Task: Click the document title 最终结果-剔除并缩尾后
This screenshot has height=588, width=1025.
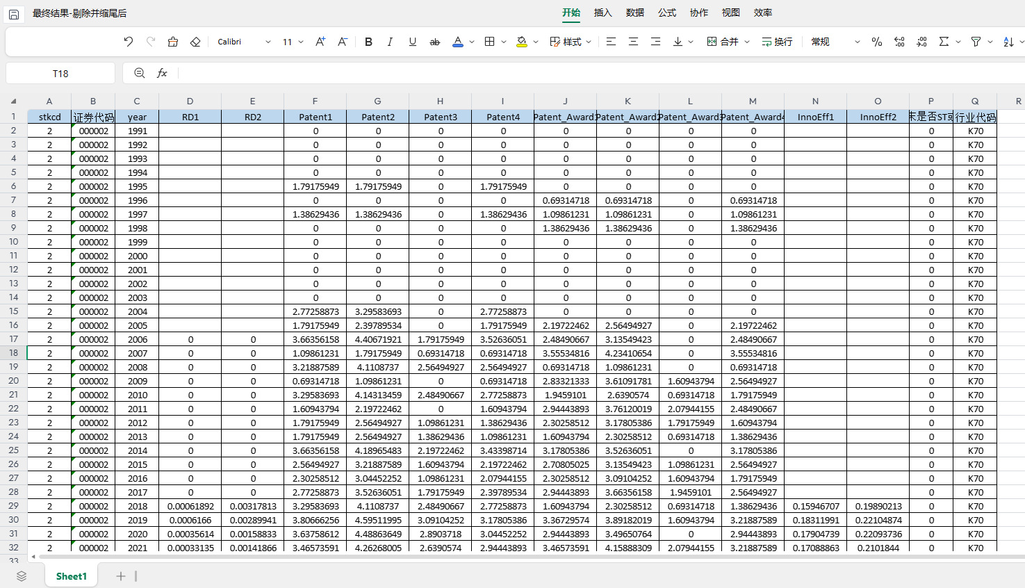Action: pos(80,13)
